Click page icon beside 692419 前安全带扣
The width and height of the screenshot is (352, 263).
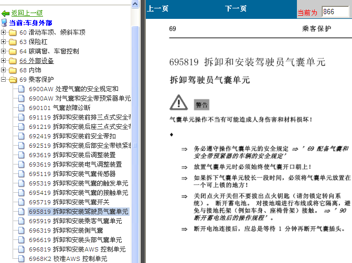pyautogui.click(x=22, y=136)
